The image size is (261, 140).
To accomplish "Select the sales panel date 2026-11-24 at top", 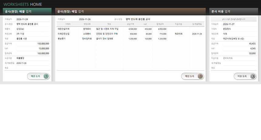I will [x=33, y=19].
